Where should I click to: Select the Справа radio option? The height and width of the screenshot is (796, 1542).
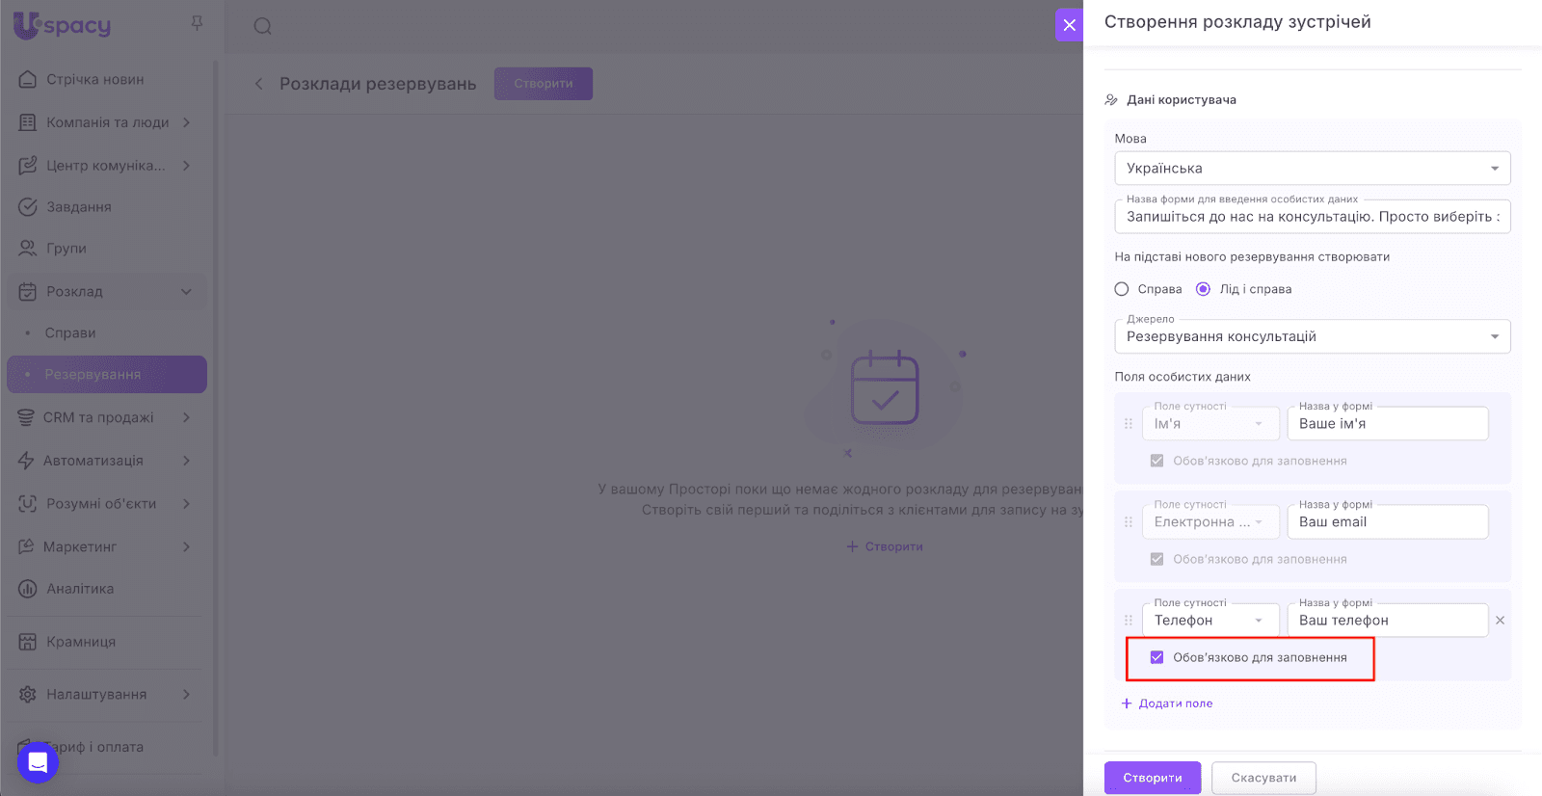pos(1122,289)
